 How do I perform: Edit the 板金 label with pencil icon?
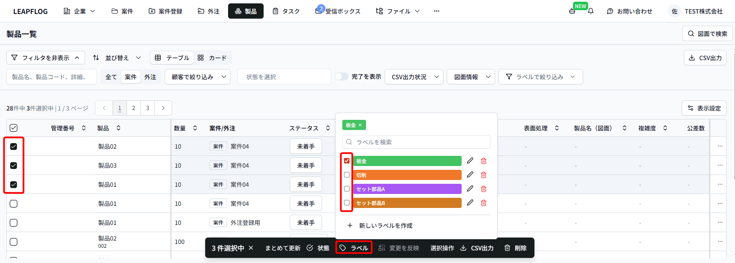[470, 161]
